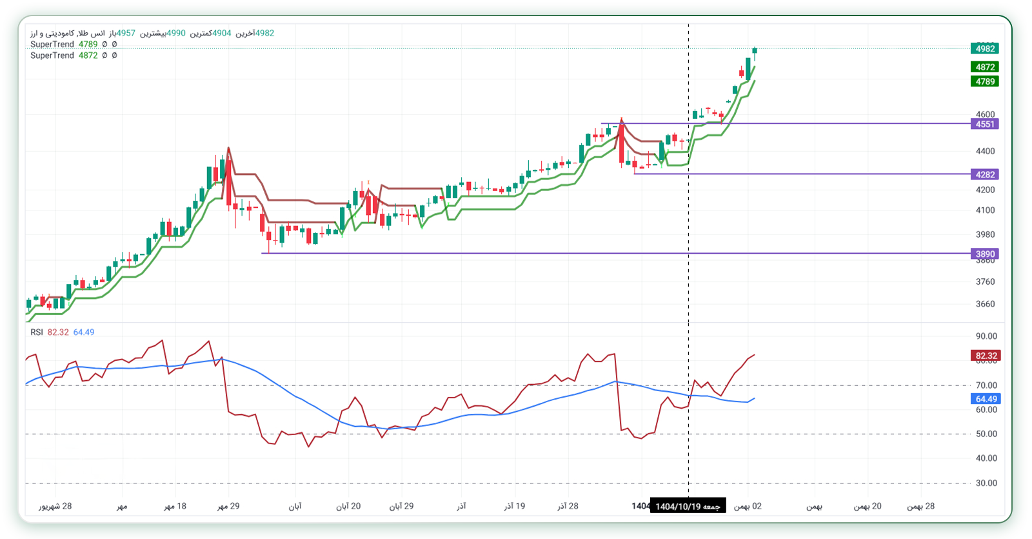Click the green 4872 SuperTrend price tag
This screenshot has width=1032, height=539.
click(984, 67)
